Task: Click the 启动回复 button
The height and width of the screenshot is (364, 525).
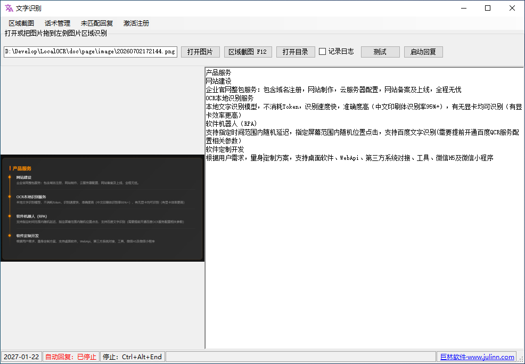Action: pos(423,52)
